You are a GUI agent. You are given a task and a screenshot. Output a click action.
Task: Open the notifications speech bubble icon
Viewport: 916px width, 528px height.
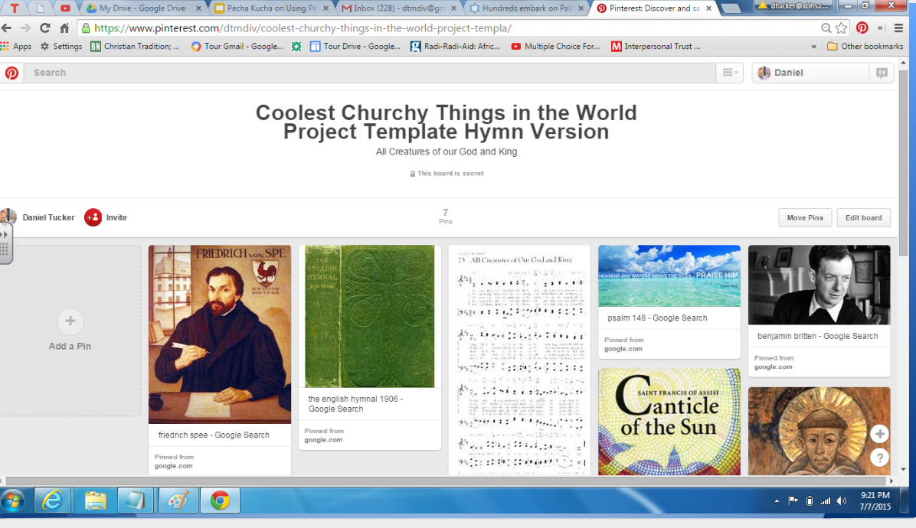coord(882,73)
